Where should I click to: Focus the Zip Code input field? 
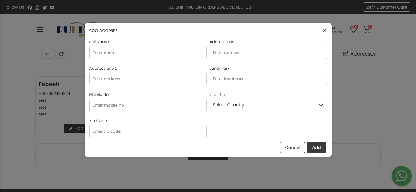148,131
